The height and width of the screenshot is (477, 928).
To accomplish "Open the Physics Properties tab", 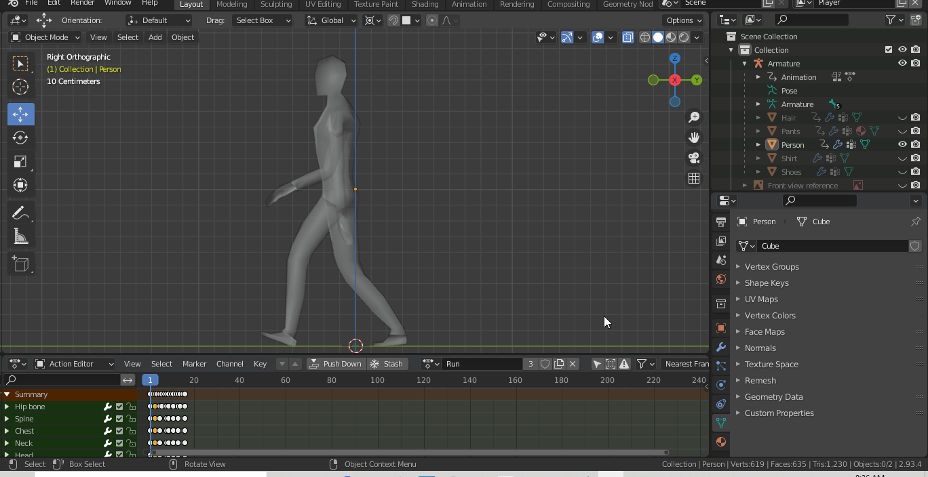I will [x=720, y=384].
